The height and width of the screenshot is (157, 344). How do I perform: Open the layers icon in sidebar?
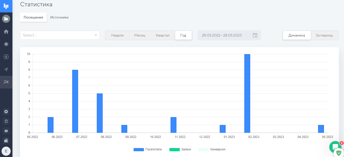click(x=6, y=44)
